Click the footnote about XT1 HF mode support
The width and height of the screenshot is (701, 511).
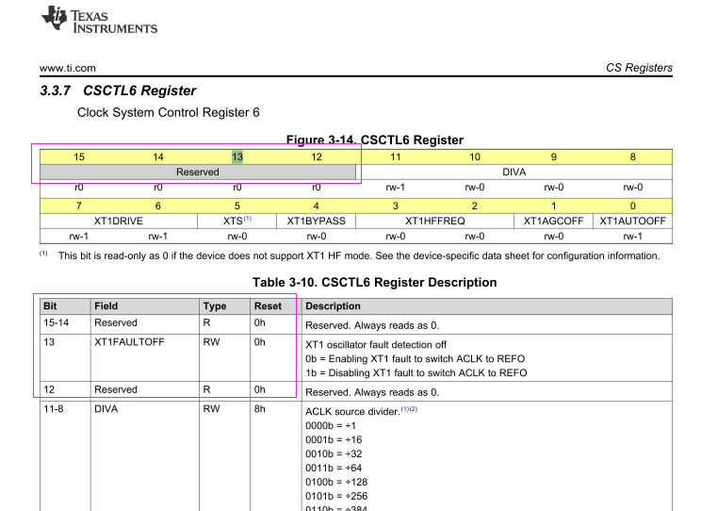click(350, 255)
